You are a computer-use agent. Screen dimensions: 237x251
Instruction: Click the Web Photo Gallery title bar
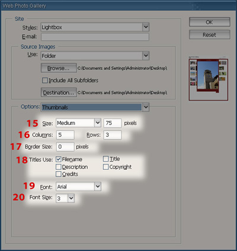click(x=118, y=6)
